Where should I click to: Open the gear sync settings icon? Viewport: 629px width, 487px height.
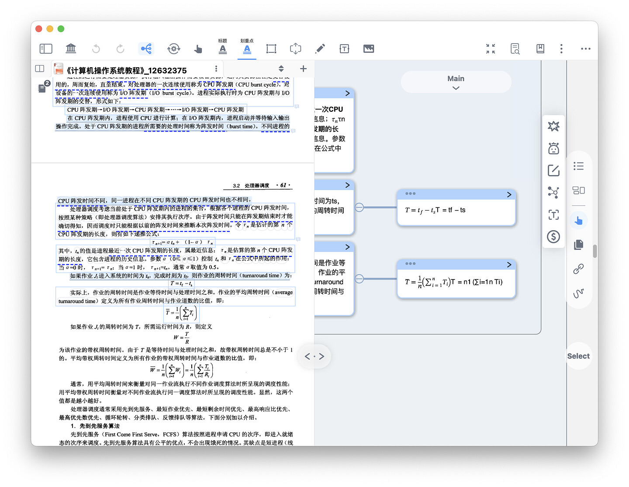[173, 48]
